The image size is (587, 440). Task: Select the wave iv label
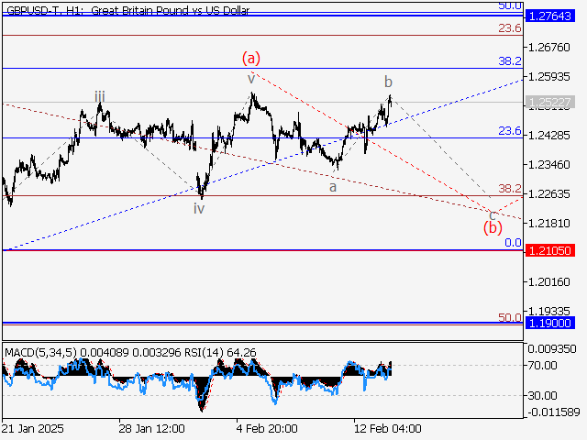[199, 208]
